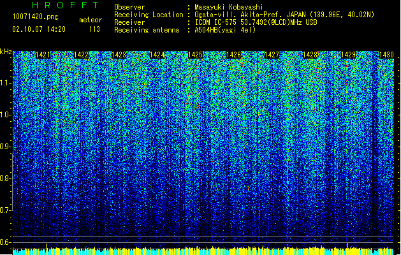The width and height of the screenshot is (401, 255).
Task: Click the 1424 time marker
Action: tap(157, 55)
